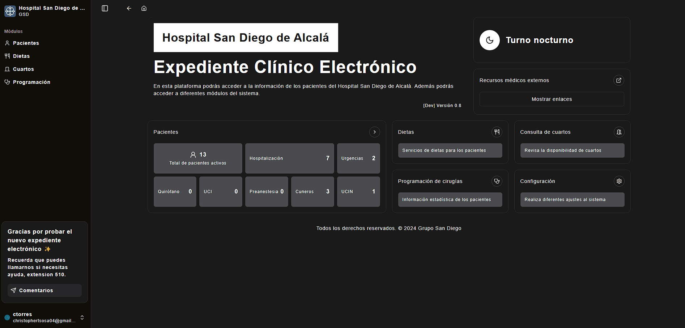Click the Hospital San Diego sidebar header
Screen dimensions: 685x328
45,11
